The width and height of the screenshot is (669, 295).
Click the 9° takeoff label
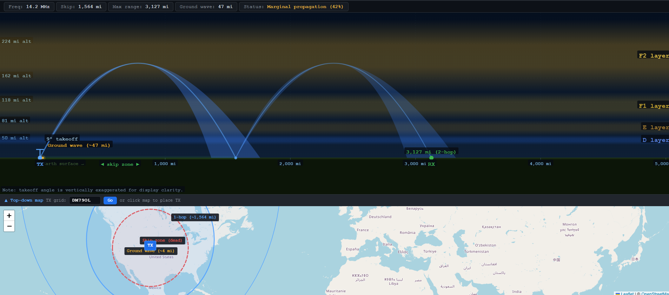(62, 139)
